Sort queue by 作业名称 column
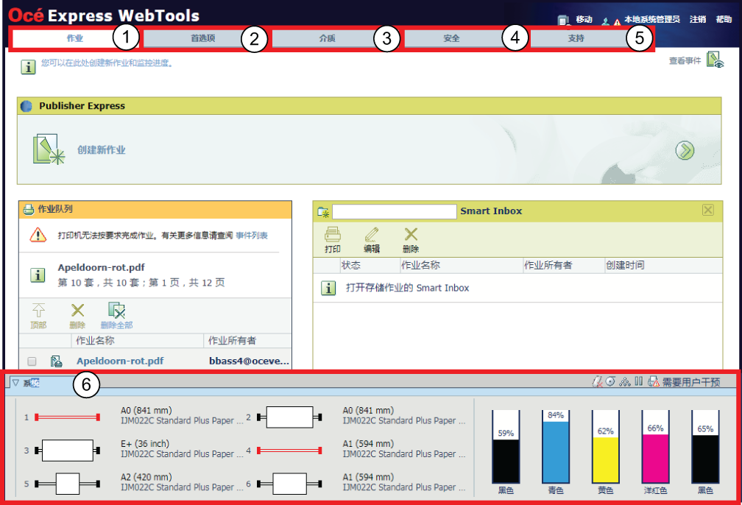Image resolution: width=742 pixels, height=505 pixels. pos(95,341)
